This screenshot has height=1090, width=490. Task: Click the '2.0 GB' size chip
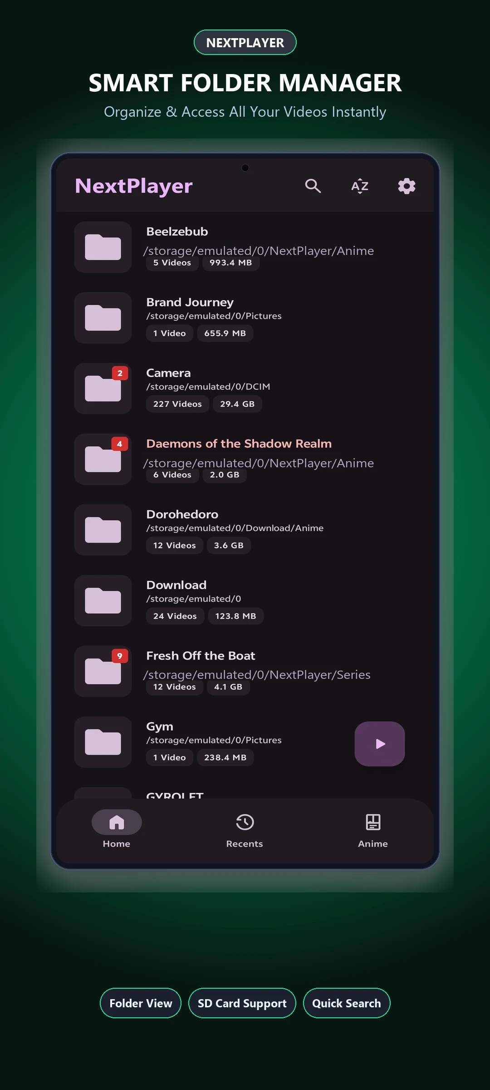click(x=225, y=475)
